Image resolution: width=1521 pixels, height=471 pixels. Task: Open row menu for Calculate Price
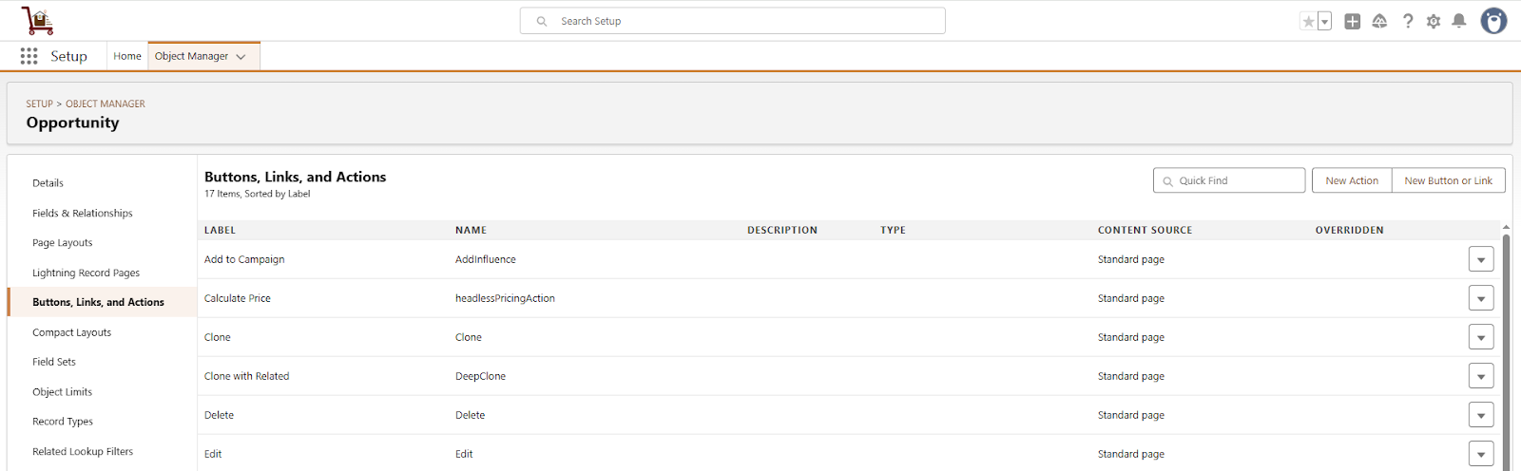click(x=1480, y=298)
